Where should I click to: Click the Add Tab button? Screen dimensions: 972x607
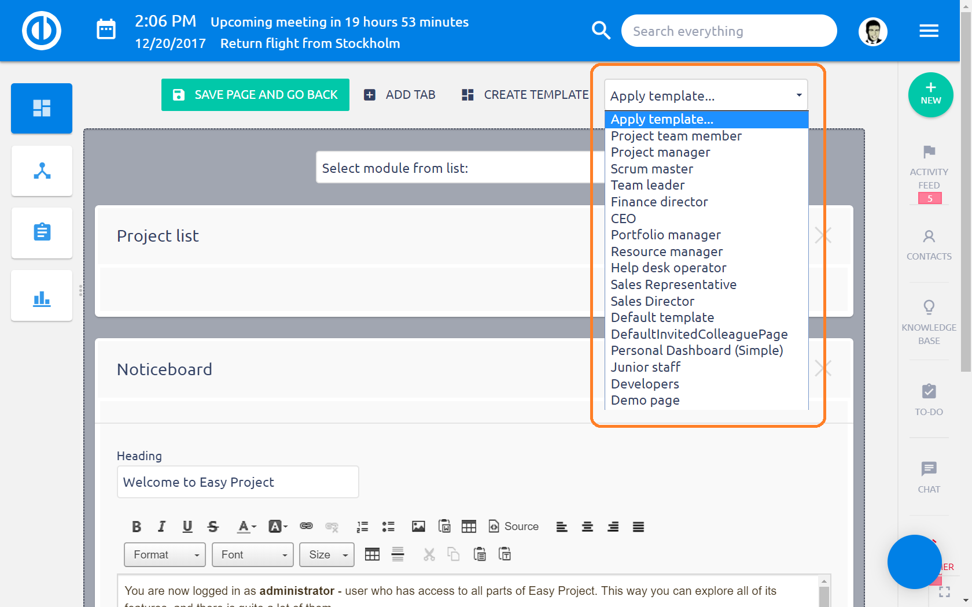coord(399,95)
